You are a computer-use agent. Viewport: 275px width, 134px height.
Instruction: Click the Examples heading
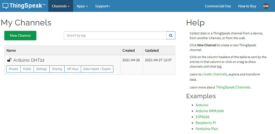201,96
